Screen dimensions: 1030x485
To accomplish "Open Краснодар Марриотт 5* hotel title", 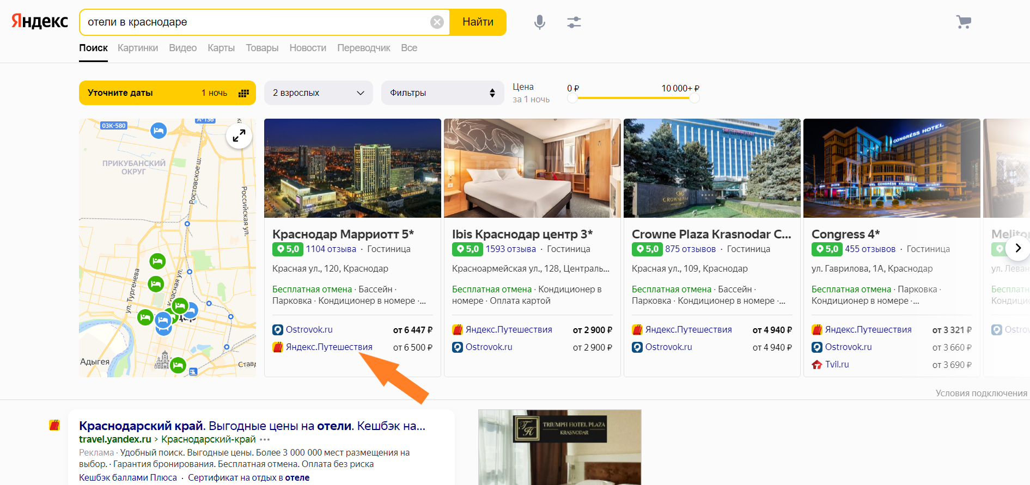I will pyautogui.click(x=343, y=234).
